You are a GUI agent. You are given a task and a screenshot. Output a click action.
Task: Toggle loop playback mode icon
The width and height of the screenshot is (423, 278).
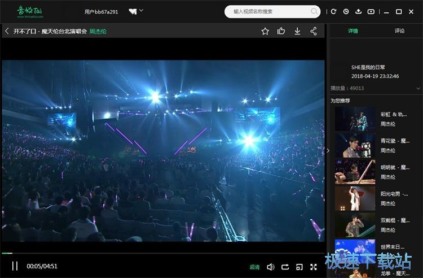(285, 267)
